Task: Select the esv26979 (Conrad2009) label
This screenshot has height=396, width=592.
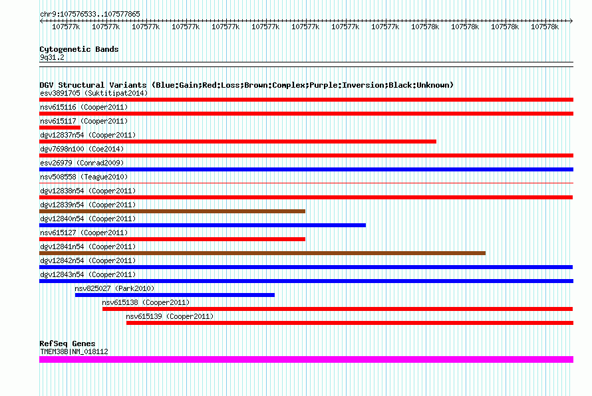Action: [x=82, y=163]
